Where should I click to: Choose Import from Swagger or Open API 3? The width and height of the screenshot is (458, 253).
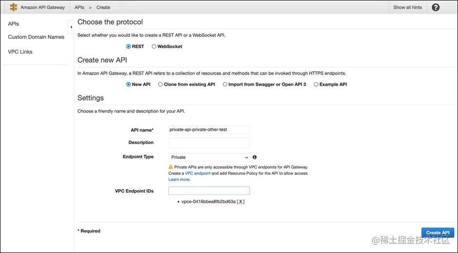click(225, 84)
